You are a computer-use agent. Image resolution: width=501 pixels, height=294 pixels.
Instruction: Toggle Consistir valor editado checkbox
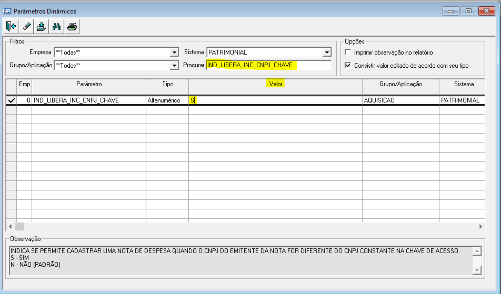point(348,65)
